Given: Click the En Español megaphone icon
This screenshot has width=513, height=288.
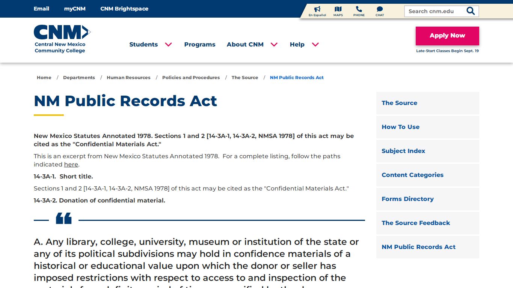Looking at the screenshot, I should click(317, 9).
